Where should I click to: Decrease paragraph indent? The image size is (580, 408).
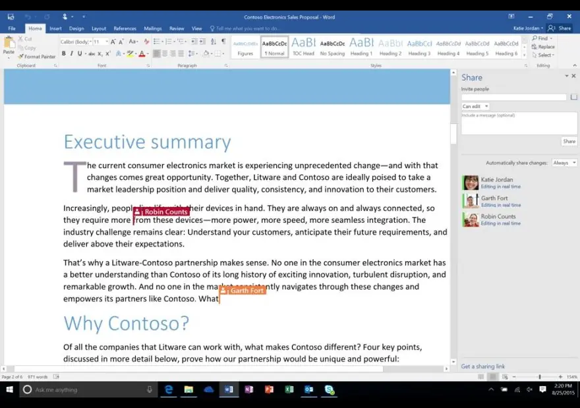[x=194, y=42]
